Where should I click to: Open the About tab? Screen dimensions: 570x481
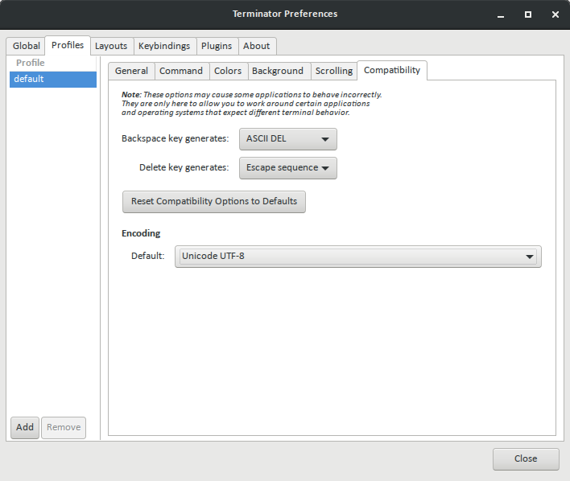pos(256,46)
